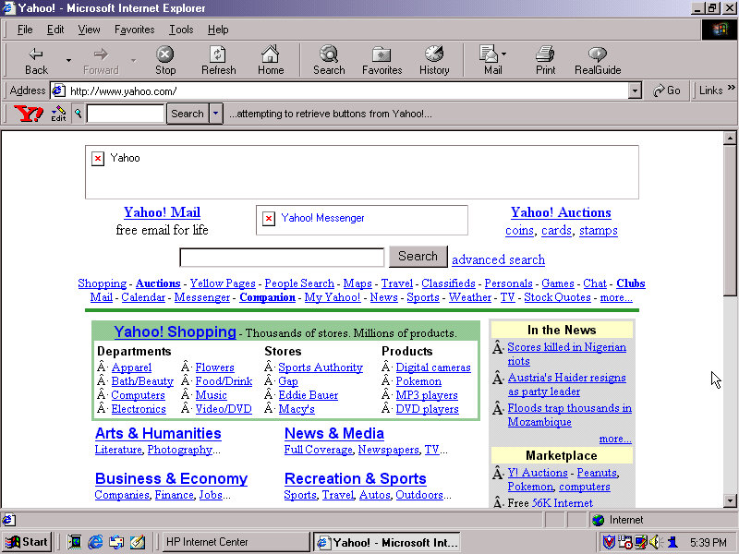Open the Favorites toolbar icon
The image size is (739, 554).
(x=382, y=54)
